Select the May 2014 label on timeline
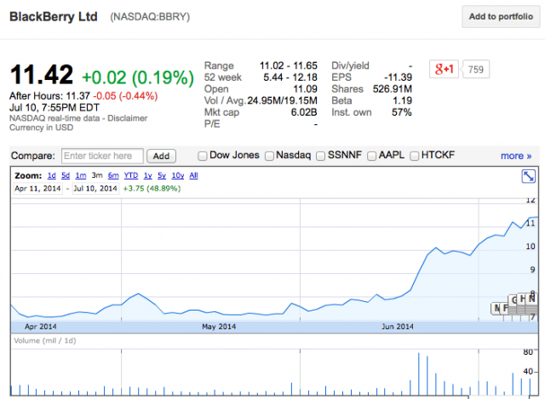This screenshot has height=399, width=545. click(x=219, y=327)
